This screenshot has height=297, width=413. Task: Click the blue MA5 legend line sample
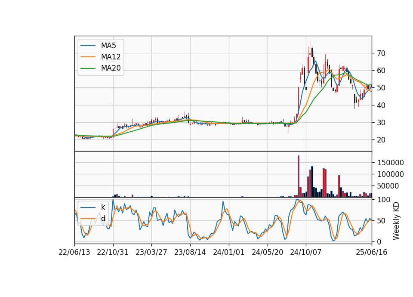pos(88,46)
